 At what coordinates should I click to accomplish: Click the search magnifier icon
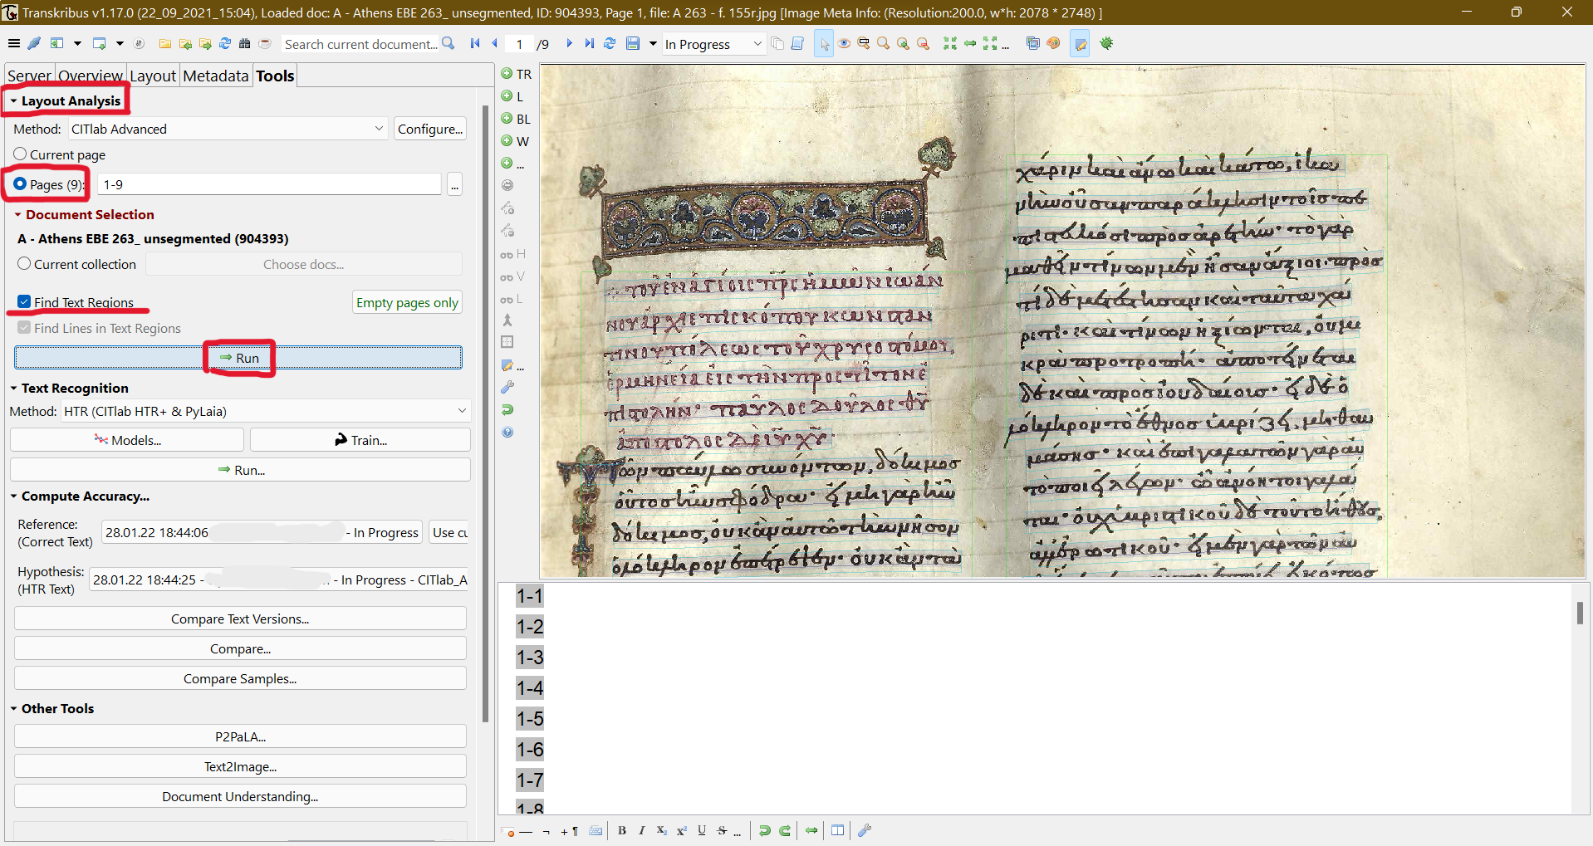coord(448,43)
